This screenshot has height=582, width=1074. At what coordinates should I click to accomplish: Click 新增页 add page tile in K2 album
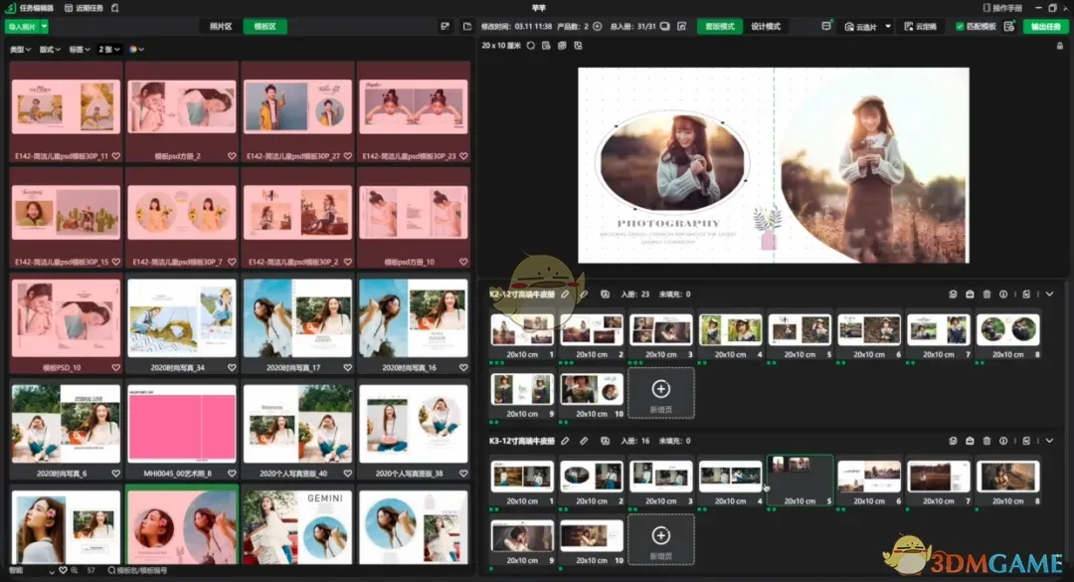(x=660, y=393)
